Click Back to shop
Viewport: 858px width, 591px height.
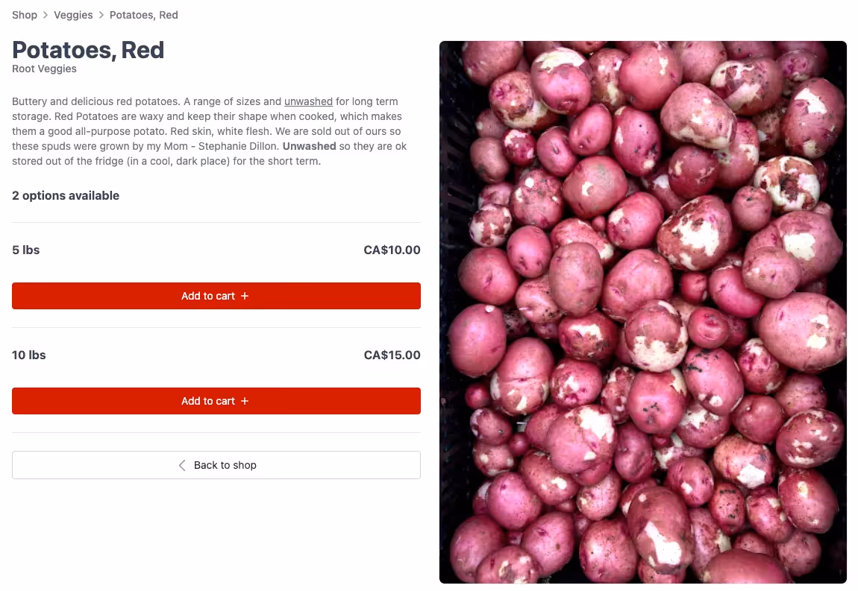(216, 464)
